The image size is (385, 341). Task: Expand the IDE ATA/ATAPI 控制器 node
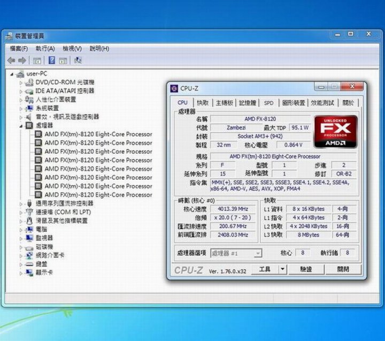[x=21, y=92]
